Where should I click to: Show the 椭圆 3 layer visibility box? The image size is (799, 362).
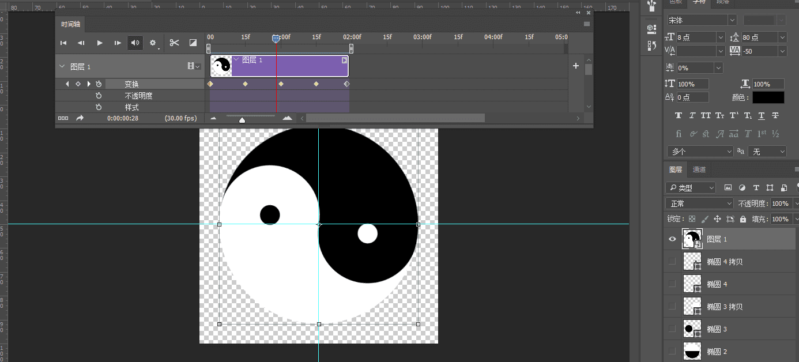click(x=672, y=329)
